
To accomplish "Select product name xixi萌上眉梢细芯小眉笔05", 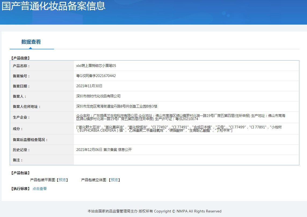I will (x=96, y=66).
